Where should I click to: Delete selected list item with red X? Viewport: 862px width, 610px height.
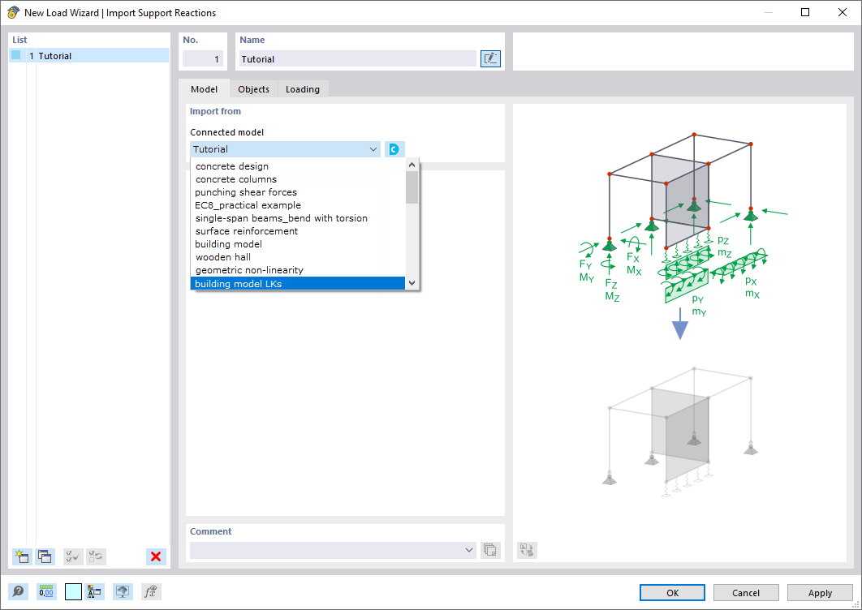pyautogui.click(x=156, y=556)
